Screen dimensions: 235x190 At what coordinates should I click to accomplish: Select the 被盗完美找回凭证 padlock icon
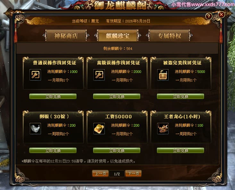coord(163,75)
